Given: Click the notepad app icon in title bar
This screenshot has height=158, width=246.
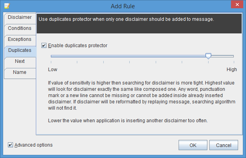Looking at the screenshot, I should pyautogui.click(x=7, y=6).
